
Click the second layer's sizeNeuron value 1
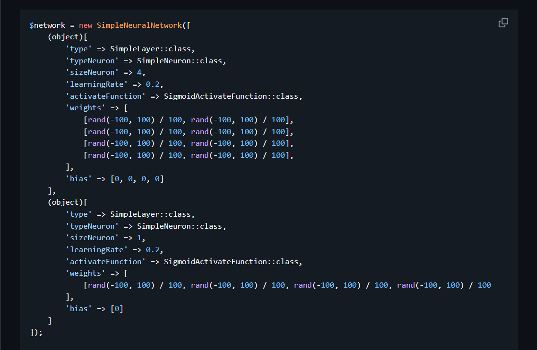click(x=139, y=238)
